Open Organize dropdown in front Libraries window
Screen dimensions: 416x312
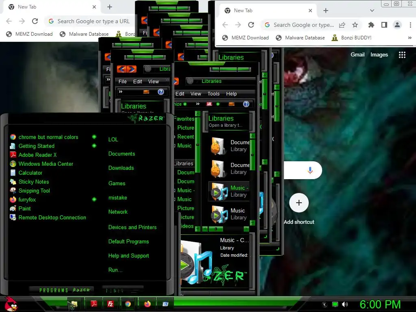(x=180, y=104)
